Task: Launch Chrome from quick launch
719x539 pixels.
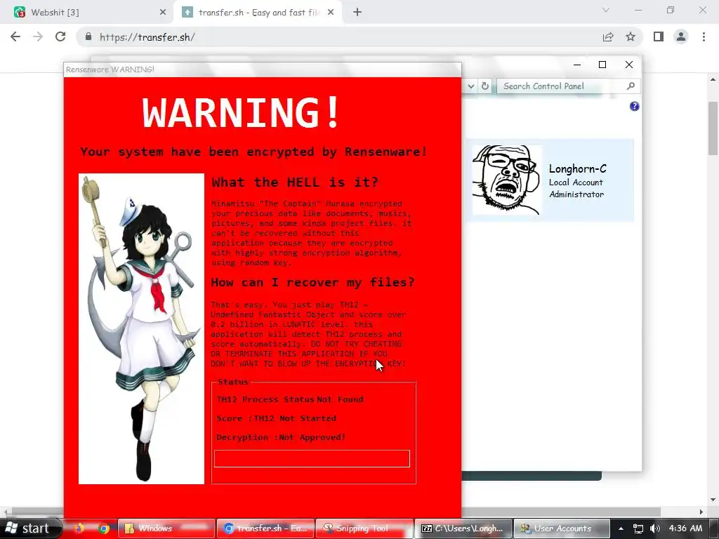Action: coord(104,528)
